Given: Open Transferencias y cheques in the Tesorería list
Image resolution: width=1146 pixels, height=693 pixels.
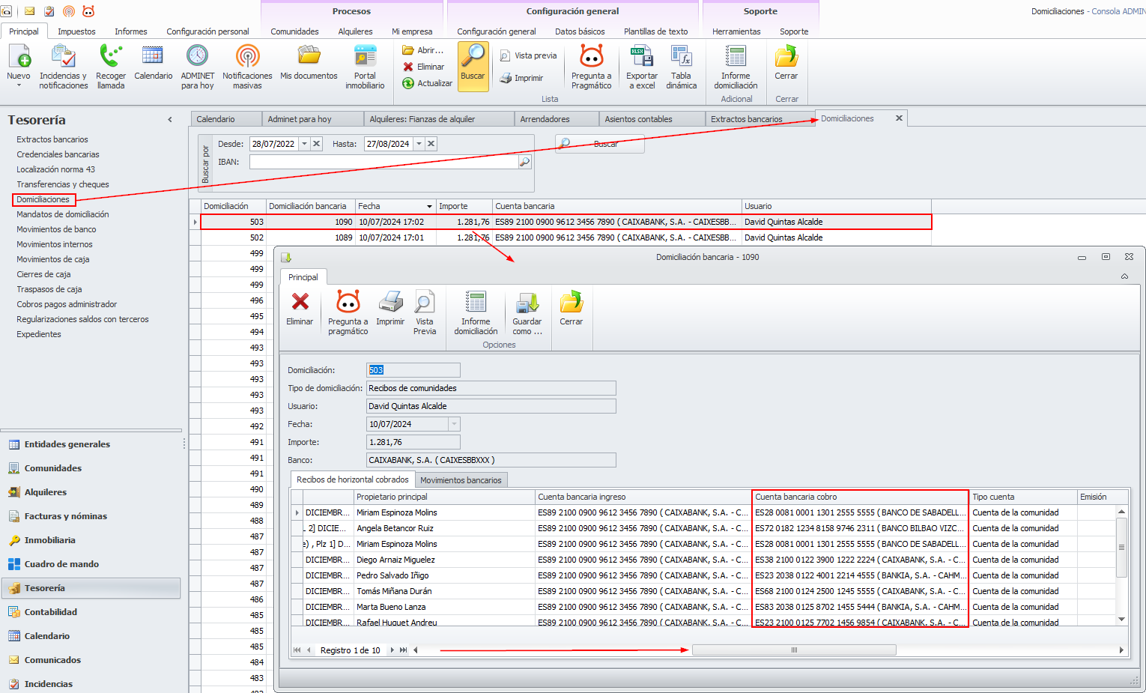Looking at the screenshot, I should point(63,184).
